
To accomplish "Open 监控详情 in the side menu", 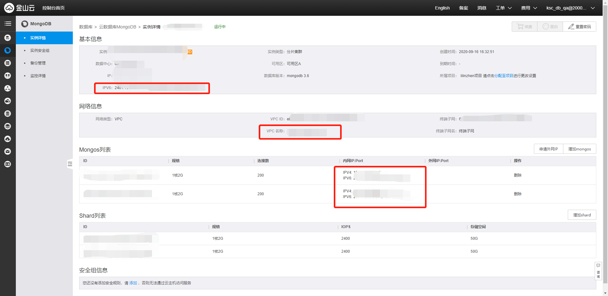I will [38, 76].
